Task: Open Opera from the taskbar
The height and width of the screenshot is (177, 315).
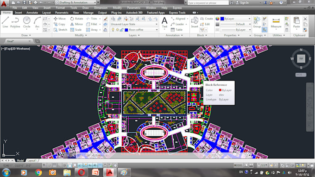Action: (x=82, y=172)
